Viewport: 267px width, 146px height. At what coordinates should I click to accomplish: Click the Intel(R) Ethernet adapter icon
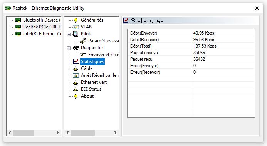(x=18, y=34)
